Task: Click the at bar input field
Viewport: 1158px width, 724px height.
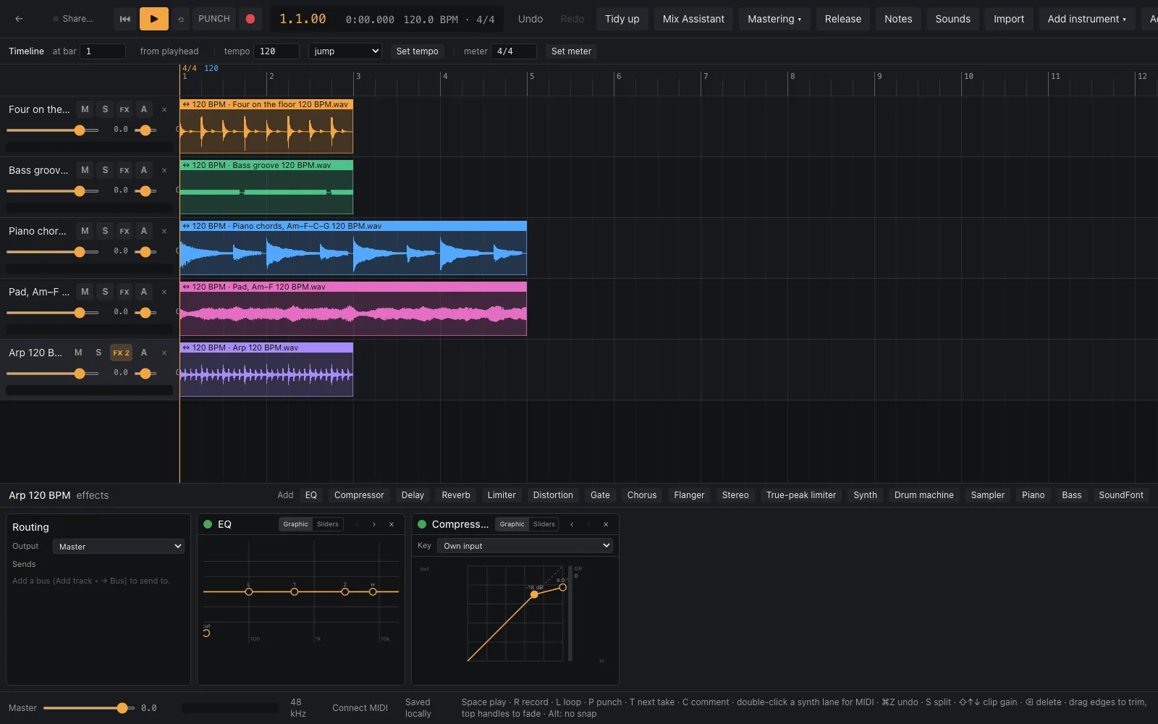Action: click(x=103, y=51)
